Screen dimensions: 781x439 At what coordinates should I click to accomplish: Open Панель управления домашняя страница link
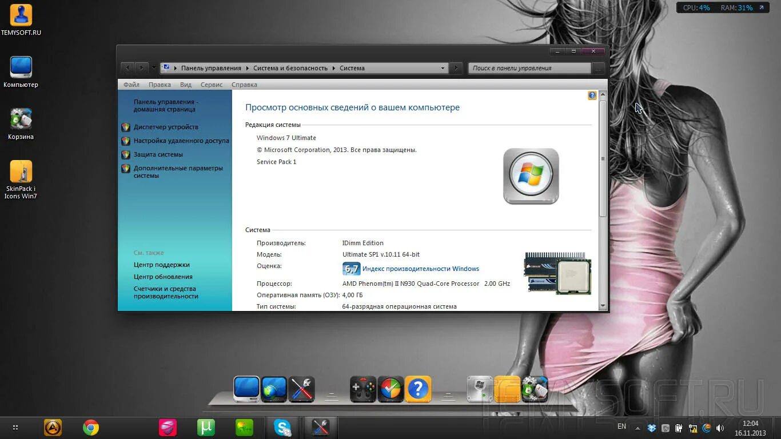pyautogui.click(x=166, y=105)
